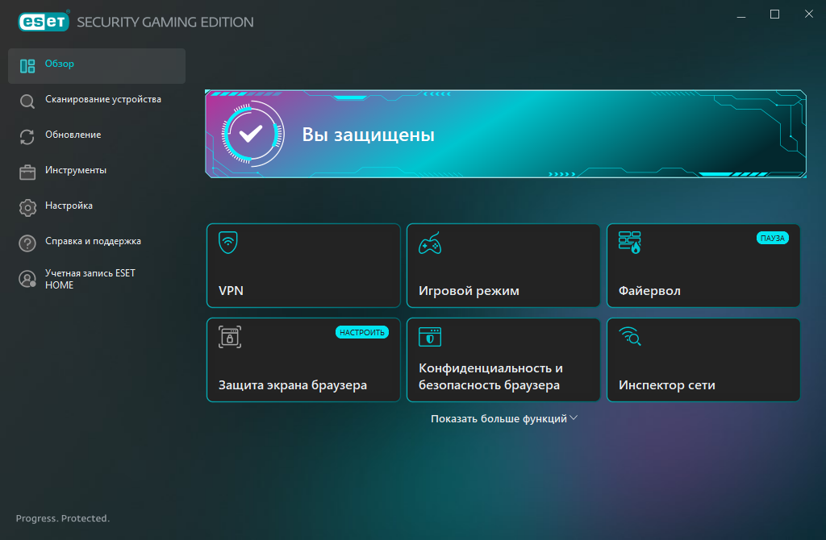The image size is (826, 540).
Task: Click the ESET logo
Action: click(44, 22)
